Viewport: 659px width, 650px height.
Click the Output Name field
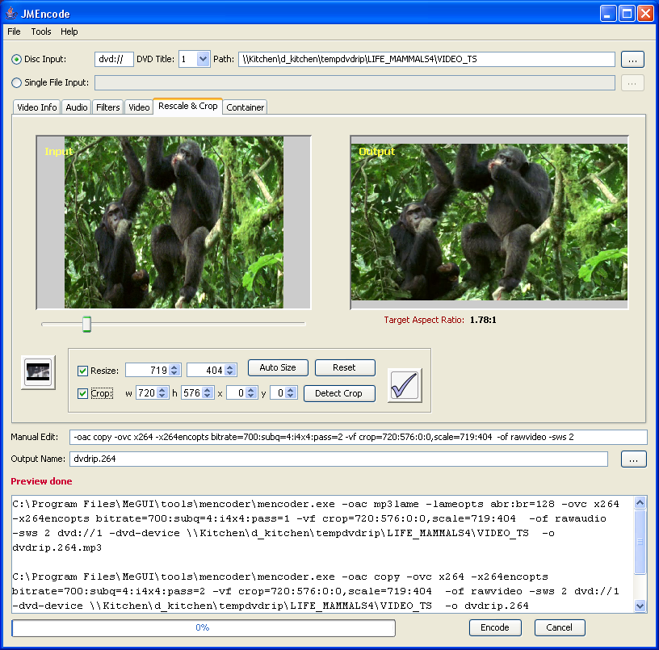(338, 459)
